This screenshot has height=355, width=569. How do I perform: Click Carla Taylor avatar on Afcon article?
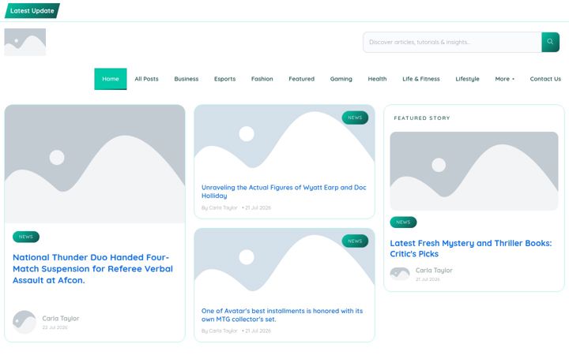click(24, 322)
